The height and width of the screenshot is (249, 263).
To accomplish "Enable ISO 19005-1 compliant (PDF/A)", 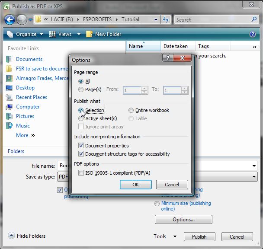I will click(x=81, y=173).
